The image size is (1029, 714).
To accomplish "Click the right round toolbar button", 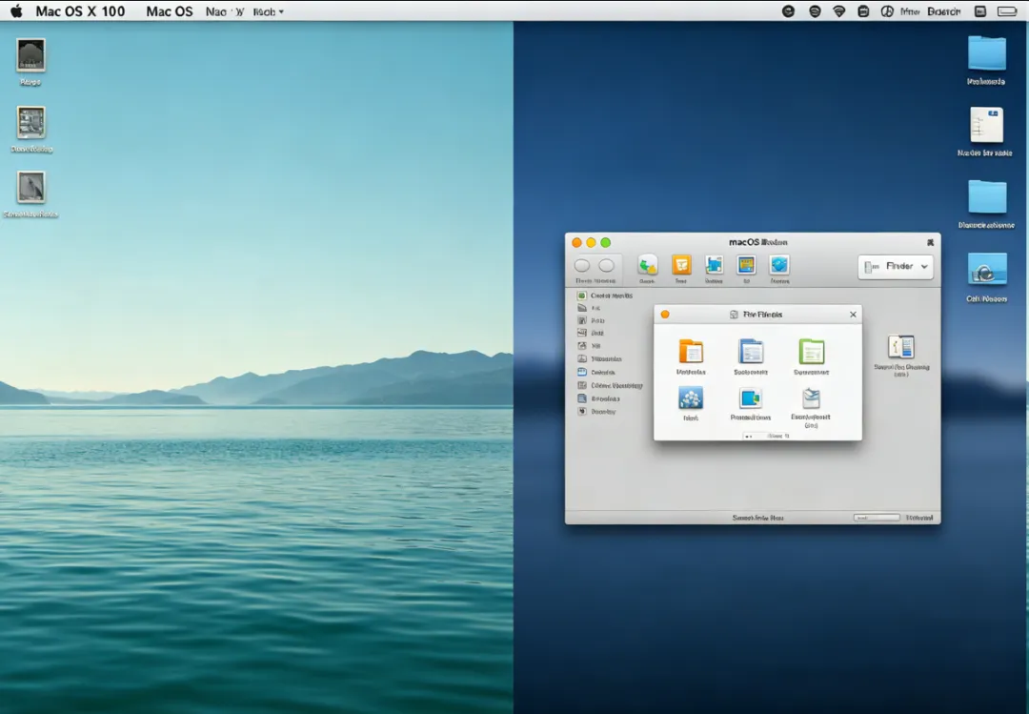I will (x=606, y=265).
